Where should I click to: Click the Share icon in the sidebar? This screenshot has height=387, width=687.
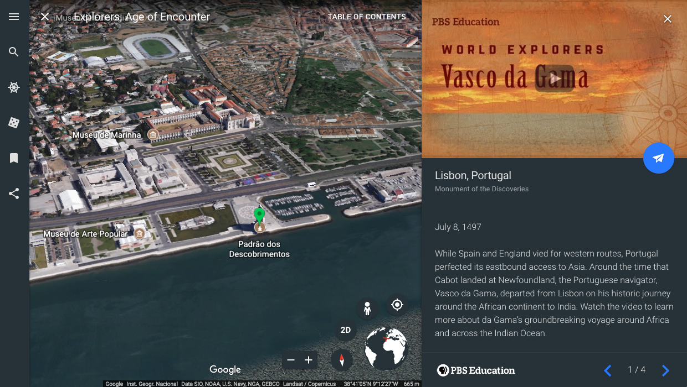[14, 193]
